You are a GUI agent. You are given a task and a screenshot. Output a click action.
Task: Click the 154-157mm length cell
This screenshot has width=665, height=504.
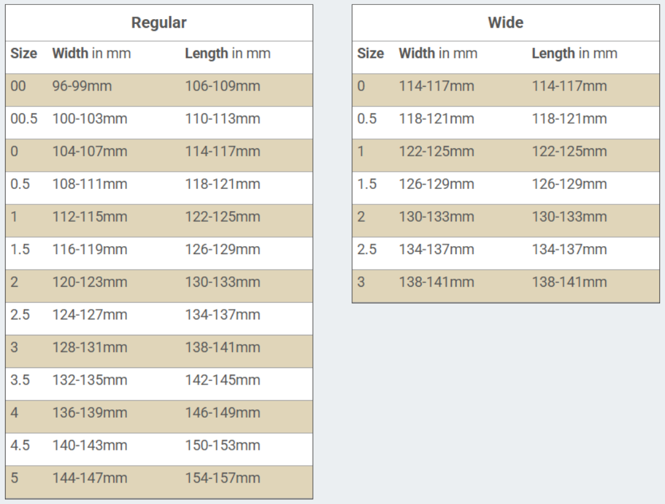[x=222, y=478]
